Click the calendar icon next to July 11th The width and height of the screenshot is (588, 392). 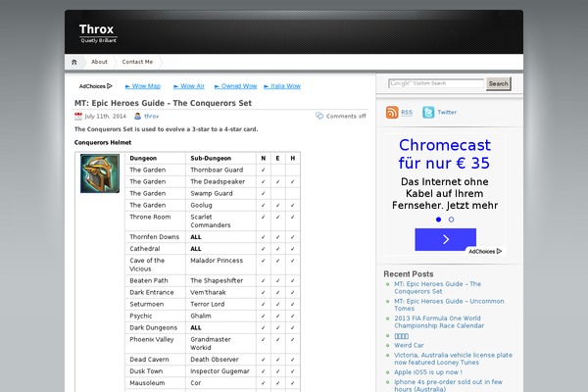[x=78, y=117]
